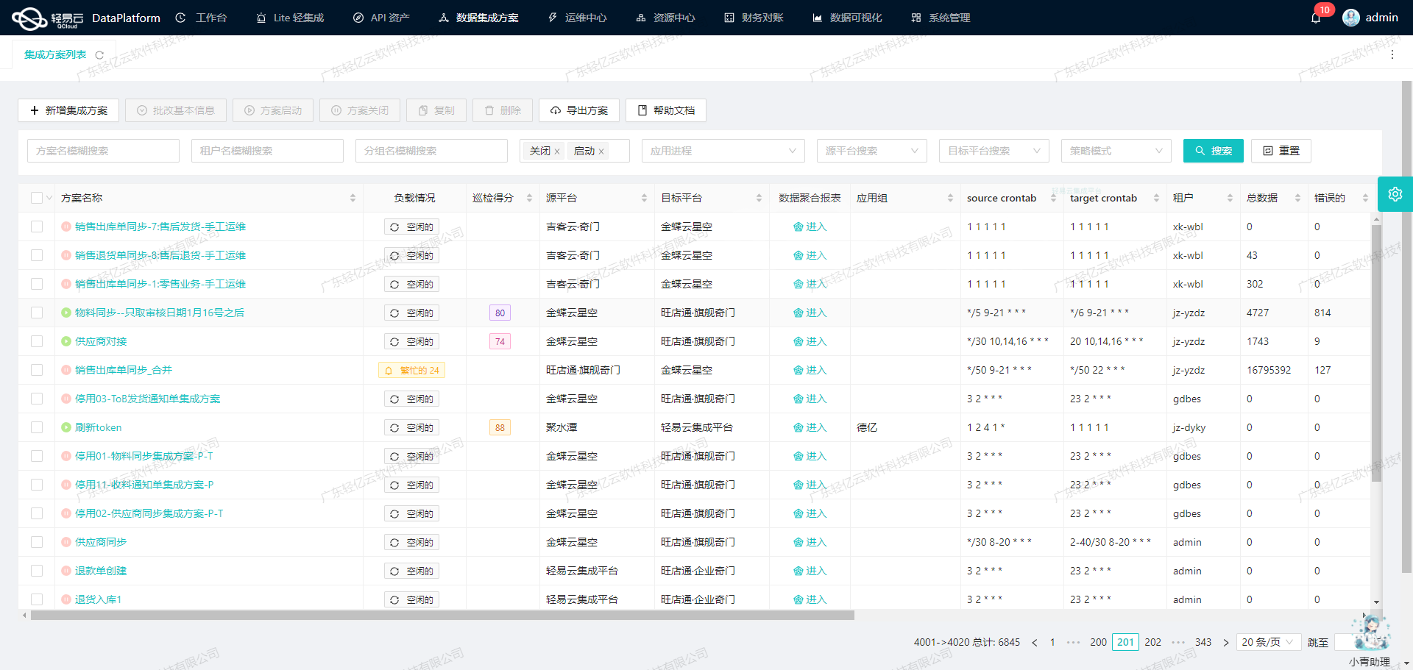The width and height of the screenshot is (1413, 670).
Task: Open the notification bell
Action: (x=1316, y=18)
